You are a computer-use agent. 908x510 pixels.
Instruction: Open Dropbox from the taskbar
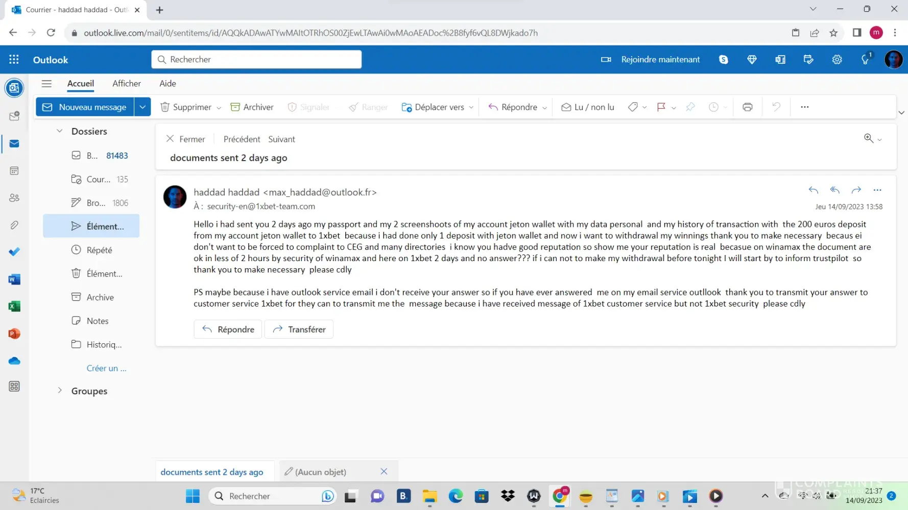pyautogui.click(x=508, y=496)
